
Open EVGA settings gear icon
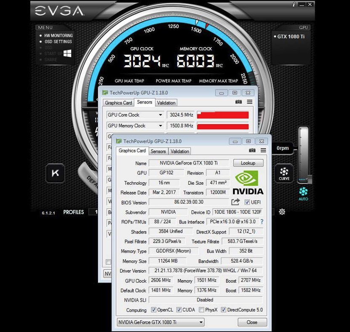[282, 212]
